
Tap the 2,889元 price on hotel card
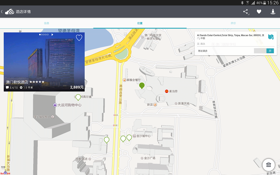(77, 87)
